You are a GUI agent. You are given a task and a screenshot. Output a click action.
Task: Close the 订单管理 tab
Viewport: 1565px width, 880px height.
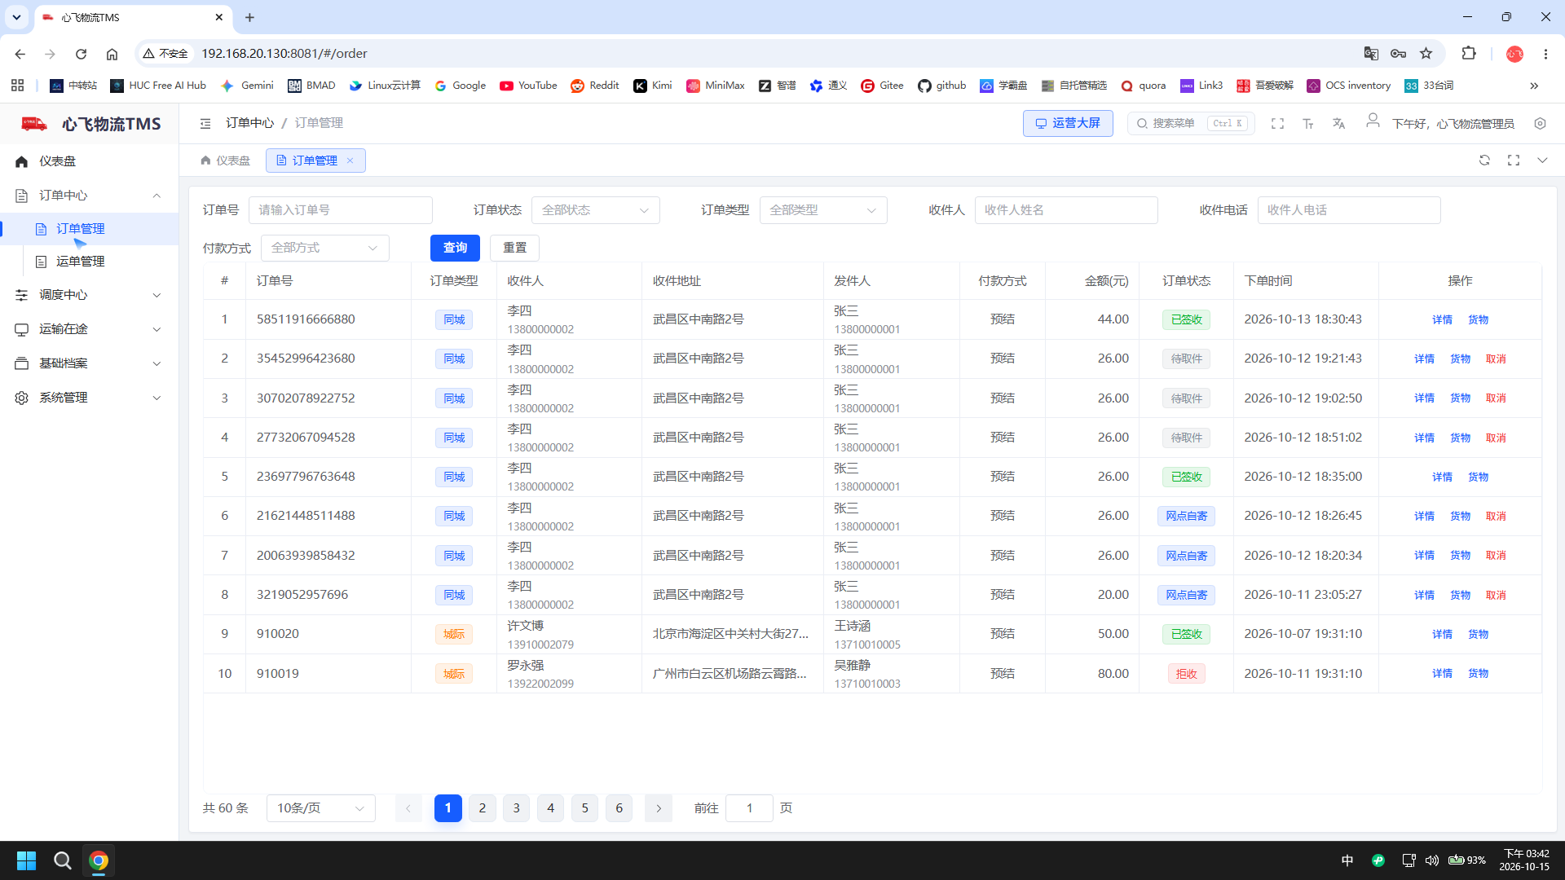(x=350, y=161)
